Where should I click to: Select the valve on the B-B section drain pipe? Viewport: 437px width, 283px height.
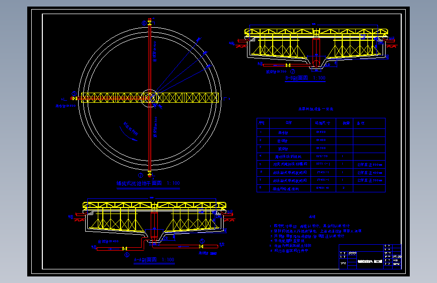[288, 65]
